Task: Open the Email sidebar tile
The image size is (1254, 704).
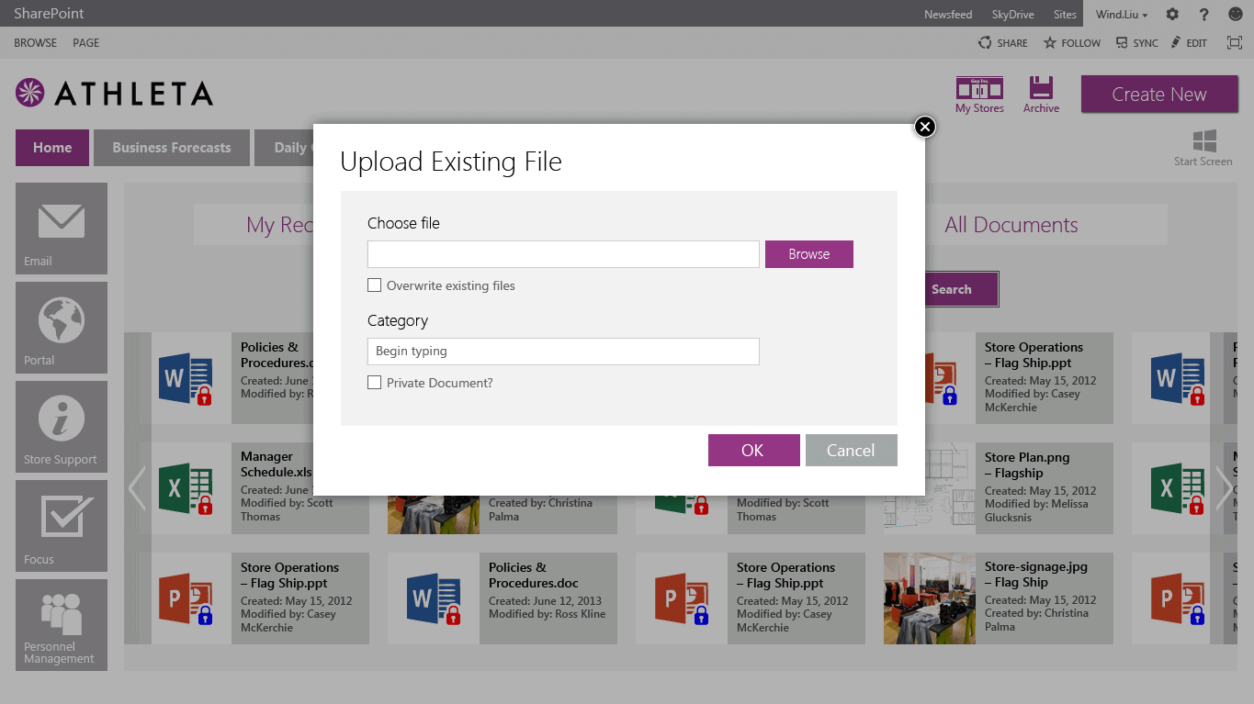Action: point(62,229)
